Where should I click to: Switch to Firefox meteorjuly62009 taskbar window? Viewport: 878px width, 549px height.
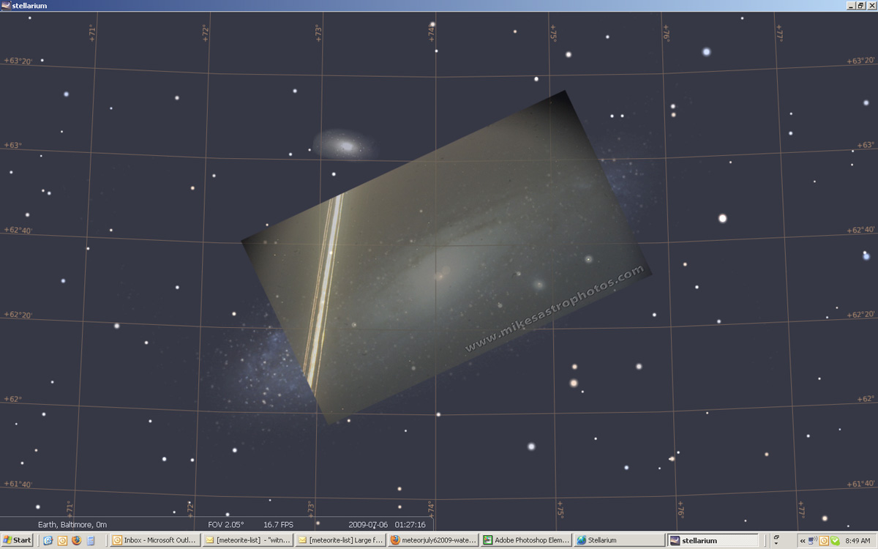433,540
